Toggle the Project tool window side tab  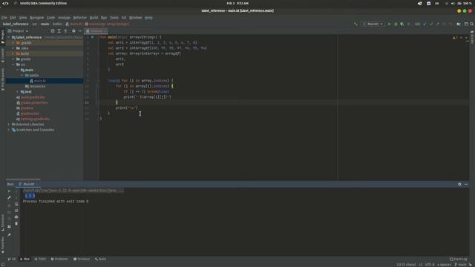tap(3, 36)
